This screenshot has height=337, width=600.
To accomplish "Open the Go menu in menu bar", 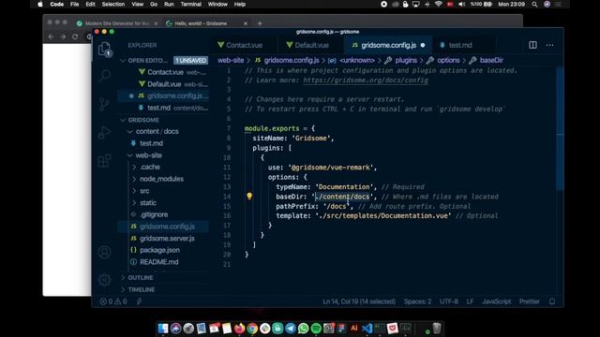I will (154, 4).
